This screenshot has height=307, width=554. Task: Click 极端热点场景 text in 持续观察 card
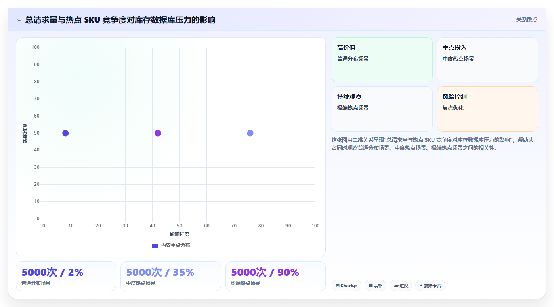coord(353,108)
